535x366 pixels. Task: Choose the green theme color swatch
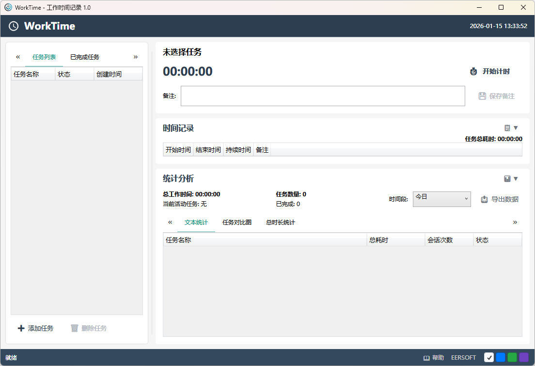click(x=512, y=357)
